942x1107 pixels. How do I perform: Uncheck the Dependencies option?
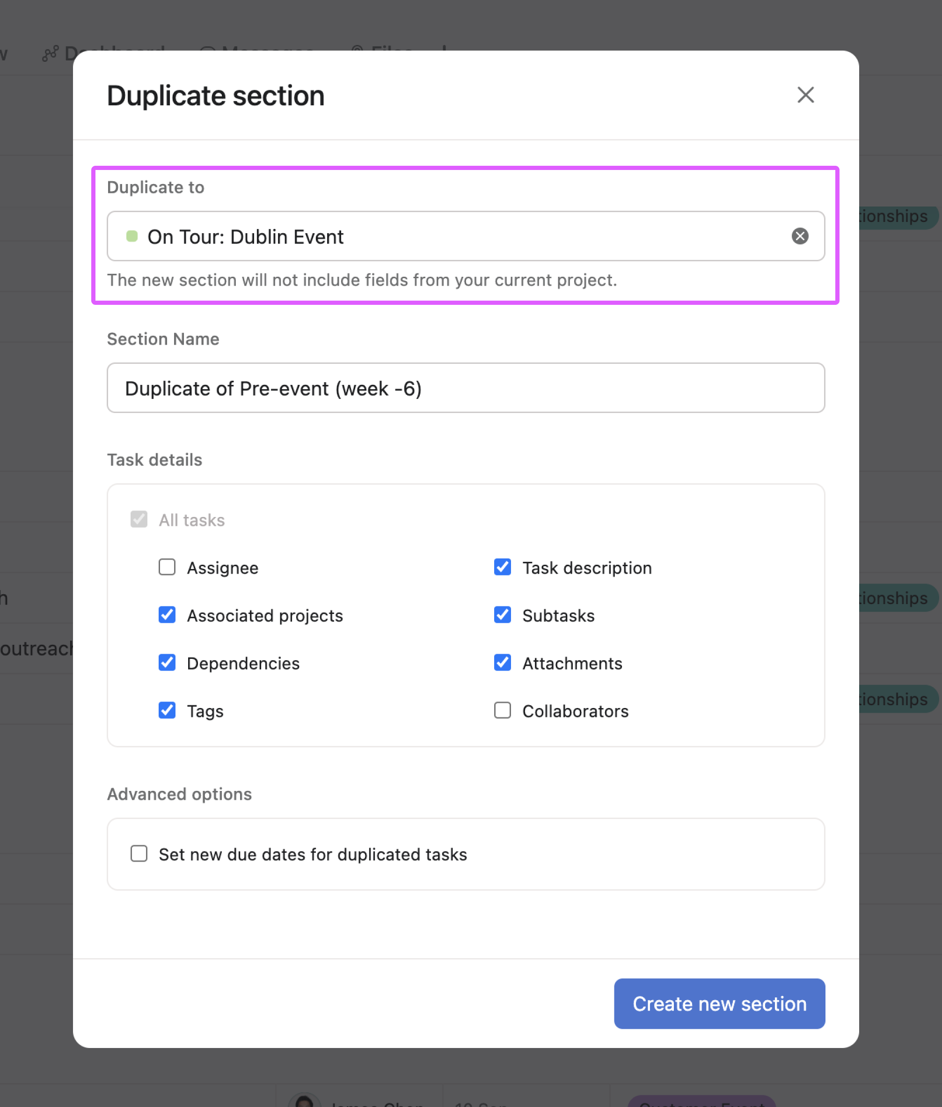167,663
